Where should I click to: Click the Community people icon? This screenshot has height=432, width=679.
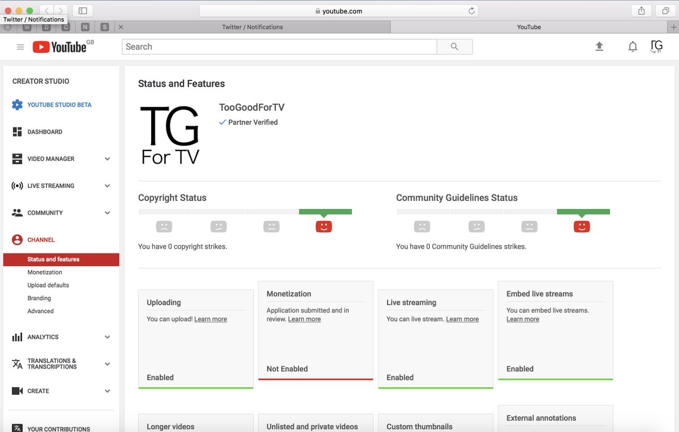coord(17,213)
